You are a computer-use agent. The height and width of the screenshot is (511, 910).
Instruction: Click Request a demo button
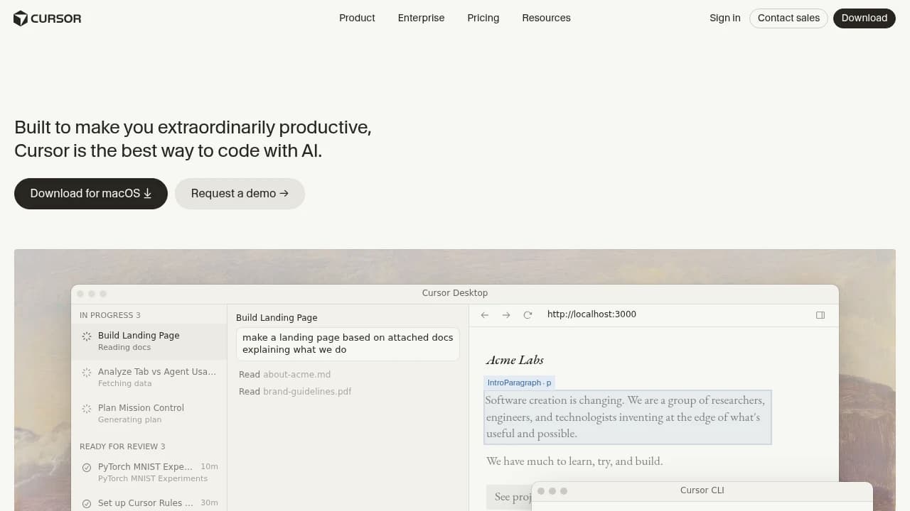[240, 194]
